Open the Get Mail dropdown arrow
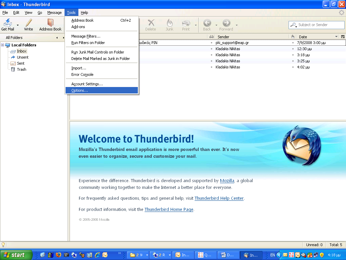The width and height of the screenshot is (346, 260). coord(18,25)
